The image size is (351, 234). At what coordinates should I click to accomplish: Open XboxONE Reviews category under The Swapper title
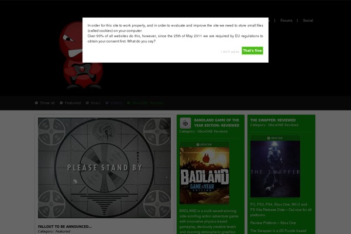coord(283,125)
